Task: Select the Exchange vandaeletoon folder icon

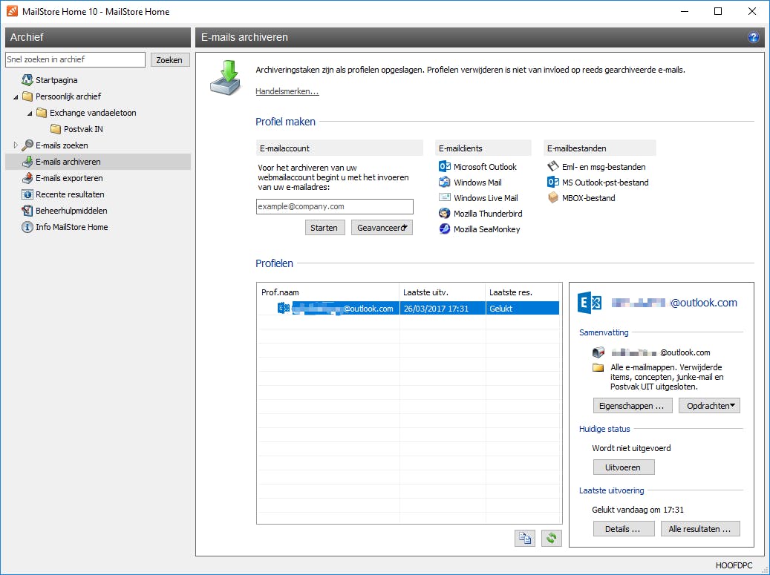Action: point(42,113)
